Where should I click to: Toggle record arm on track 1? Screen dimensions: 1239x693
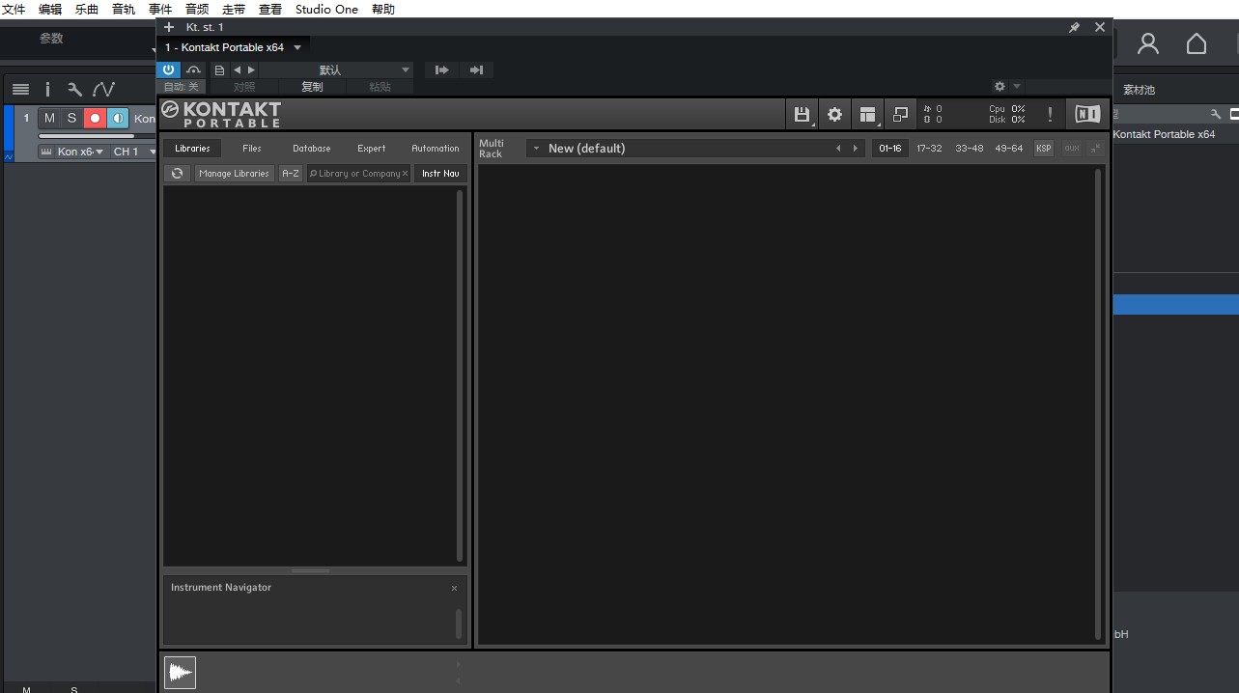95,118
